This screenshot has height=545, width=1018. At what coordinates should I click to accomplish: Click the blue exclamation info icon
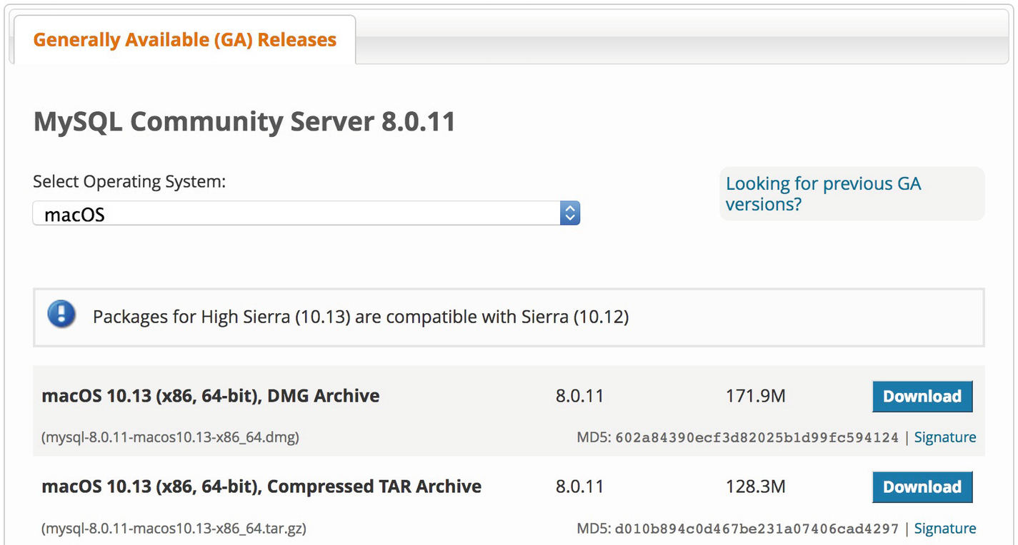coord(62,314)
